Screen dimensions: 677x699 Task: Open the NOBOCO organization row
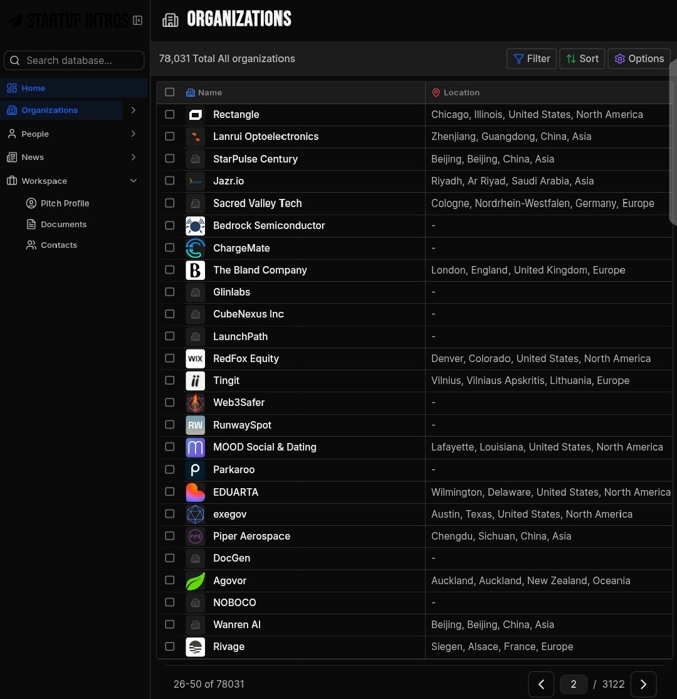[234, 602]
